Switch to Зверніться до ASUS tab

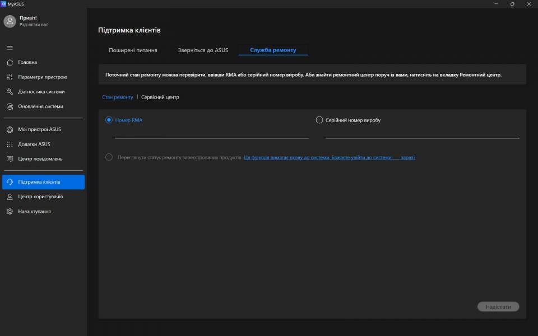pos(203,50)
